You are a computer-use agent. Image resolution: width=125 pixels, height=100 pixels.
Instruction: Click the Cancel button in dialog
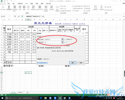click(81, 63)
